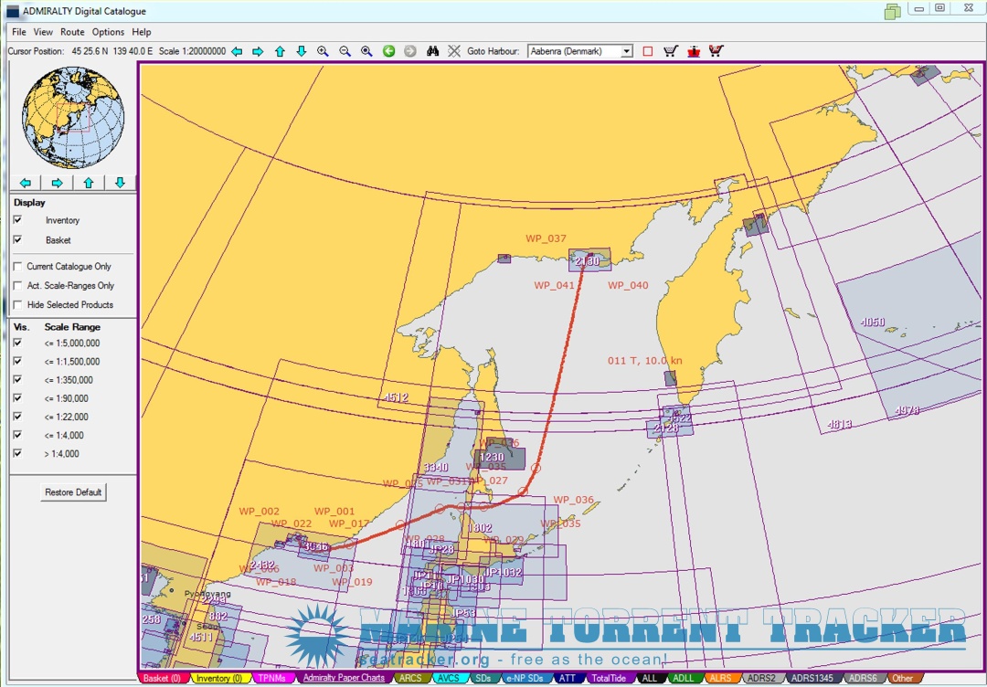Switch to the ADRS6 tab
This screenshot has height=687, width=987.
[863, 678]
